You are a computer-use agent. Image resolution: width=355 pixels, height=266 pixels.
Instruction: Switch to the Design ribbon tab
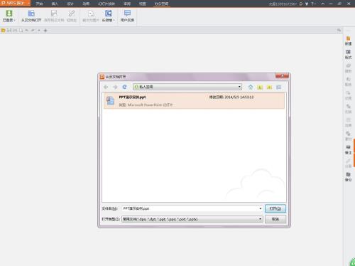pyautogui.click(x=70, y=4)
